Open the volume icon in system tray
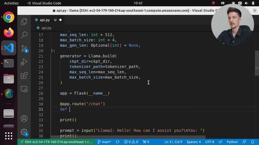 246,3
